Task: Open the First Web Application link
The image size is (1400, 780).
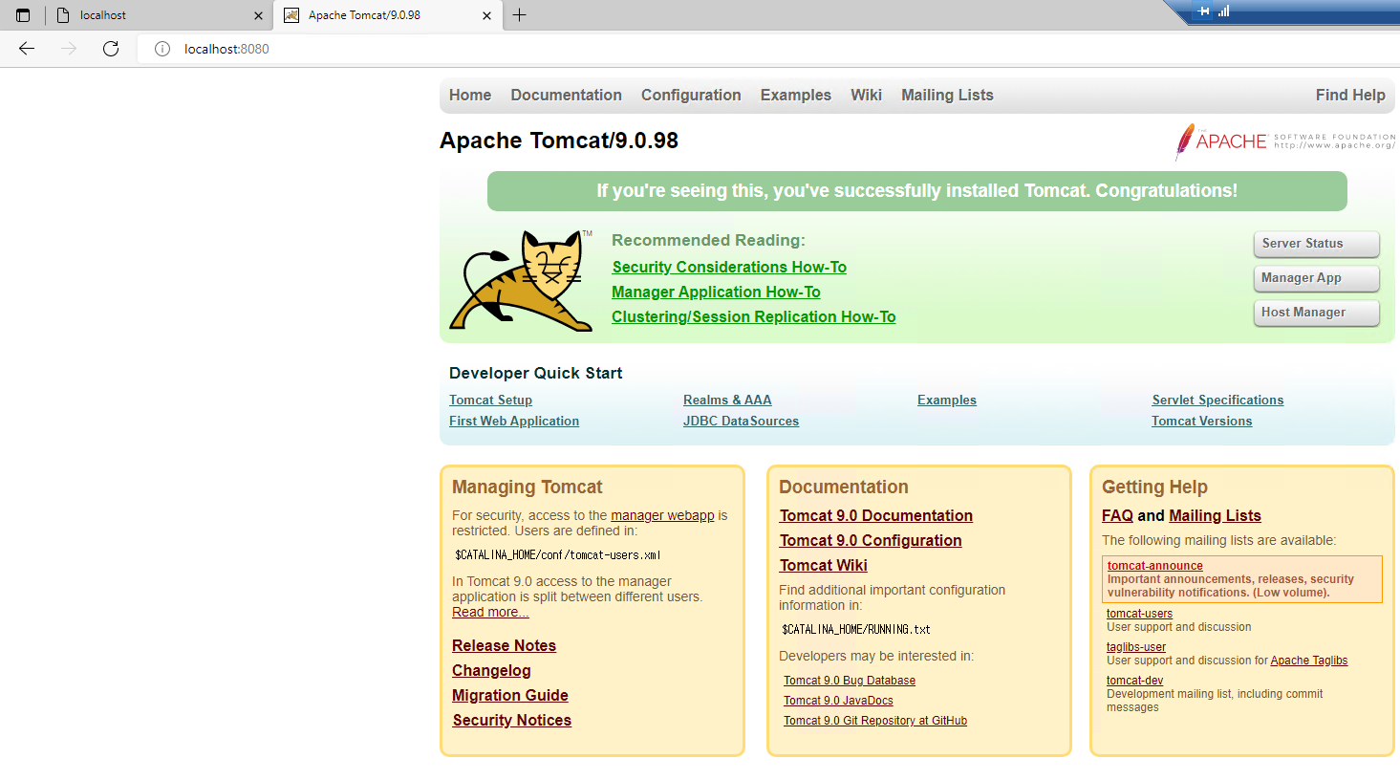Action: [x=514, y=422]
